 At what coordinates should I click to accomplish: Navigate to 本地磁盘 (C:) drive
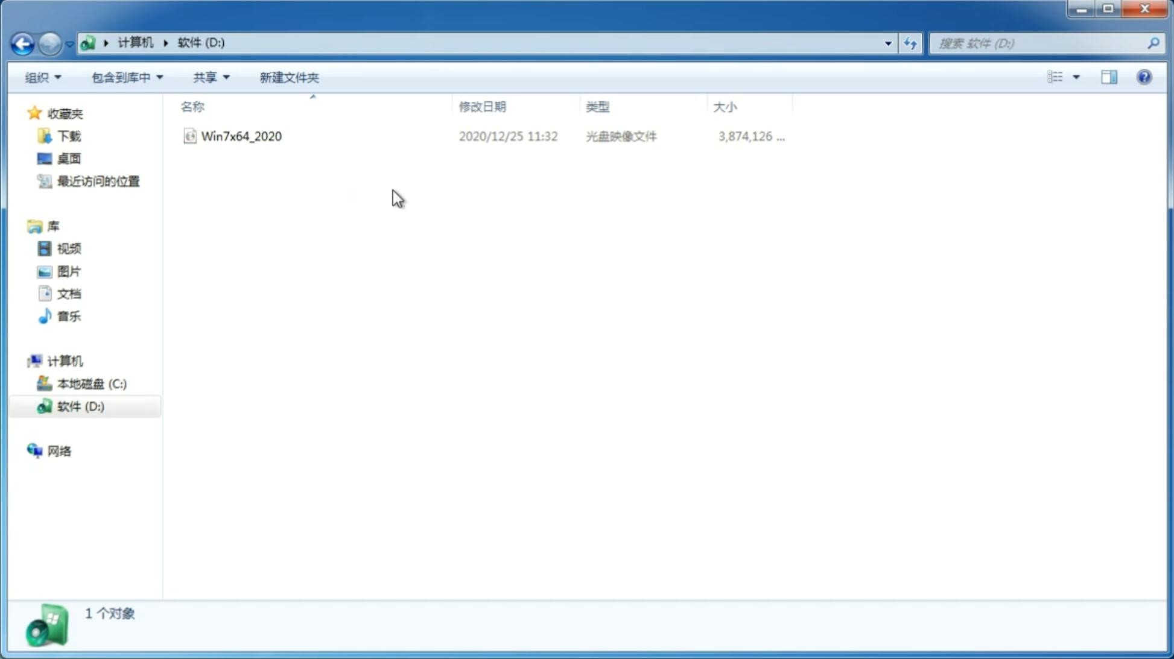pos(91,383)
